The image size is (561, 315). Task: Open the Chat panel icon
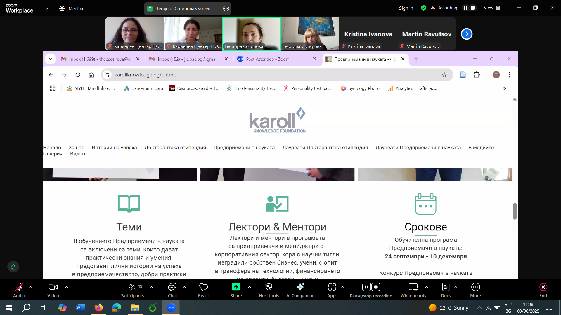[x=172, y=287]
